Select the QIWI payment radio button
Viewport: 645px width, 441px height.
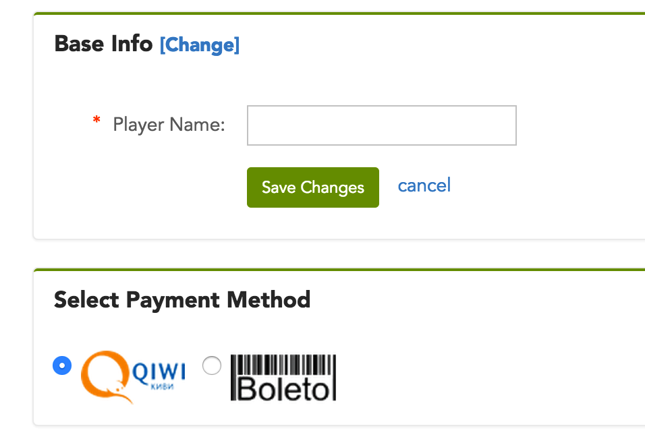pos(62,366)
